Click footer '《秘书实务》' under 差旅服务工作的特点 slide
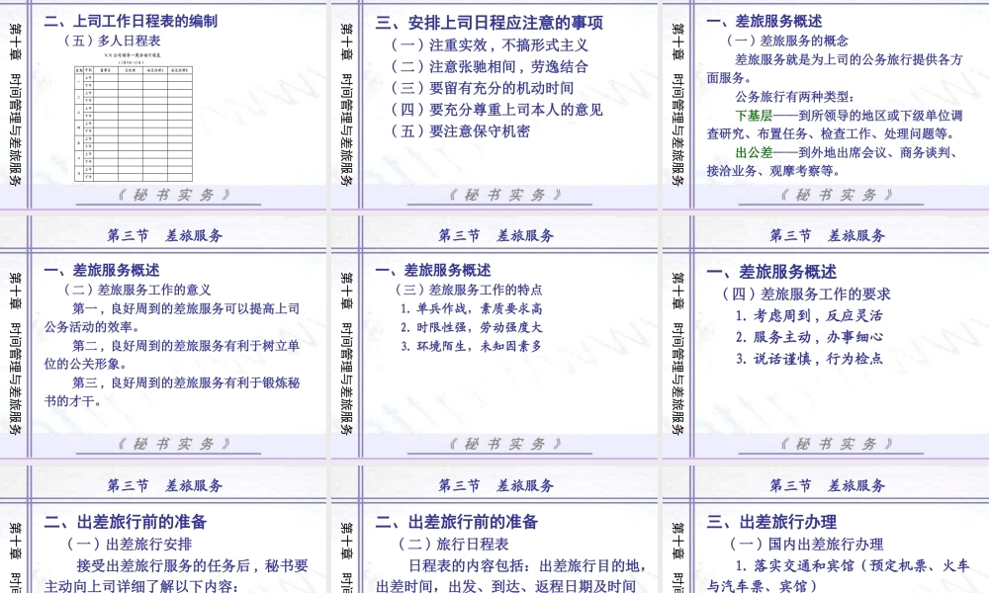This screenshot has height=593, width=989. click(x=504, y=445)
